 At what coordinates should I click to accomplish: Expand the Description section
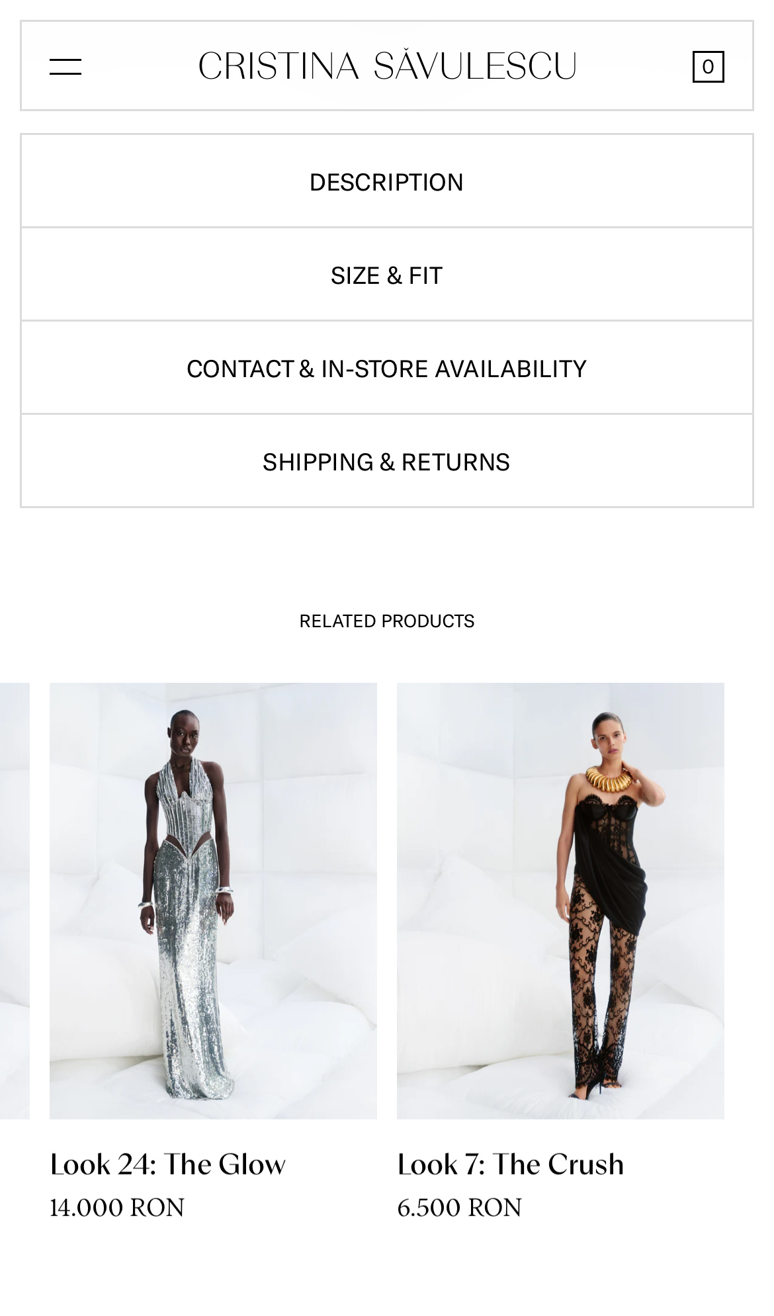pos(387,181)
